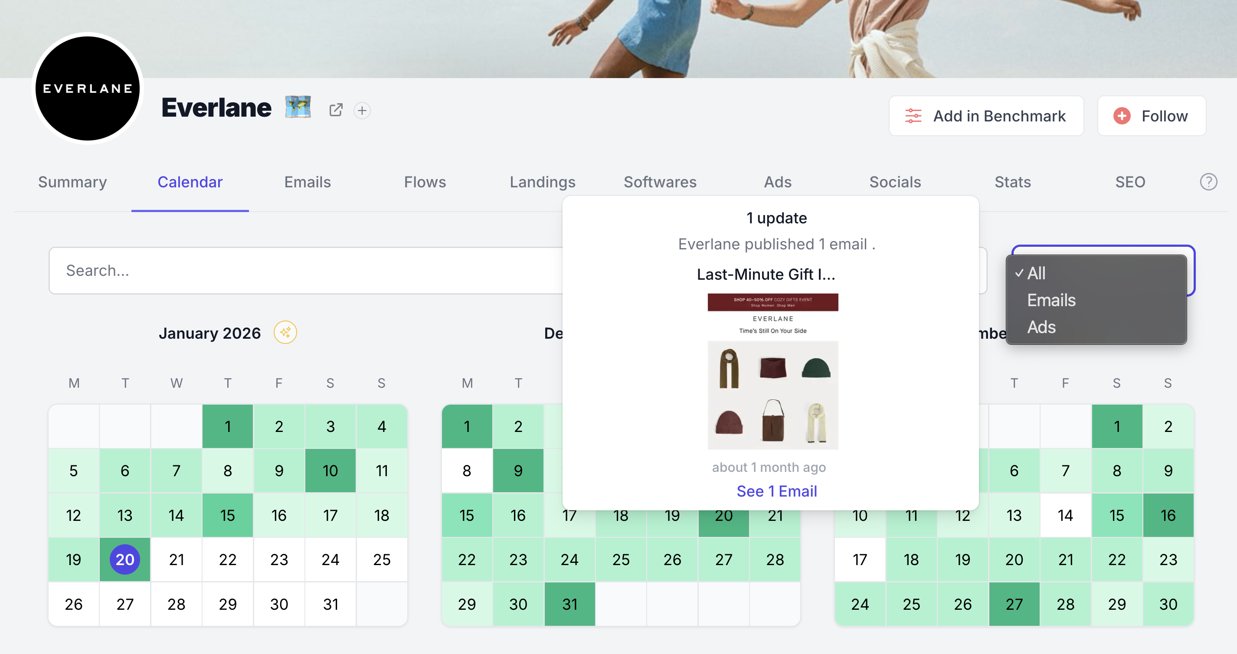
Task: Choose Ads in the filter dropdown
Action: (x=1041, y=327)
